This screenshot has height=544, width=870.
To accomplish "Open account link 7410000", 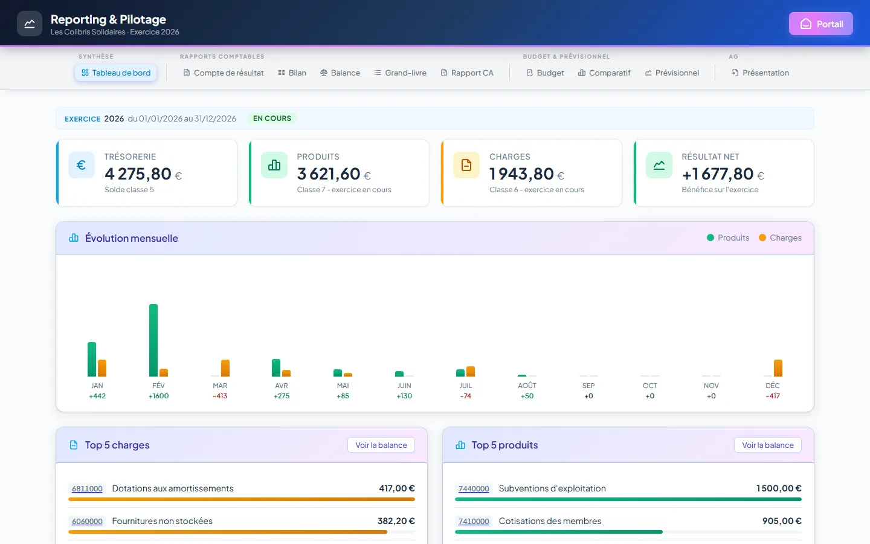I will (474, 521).
